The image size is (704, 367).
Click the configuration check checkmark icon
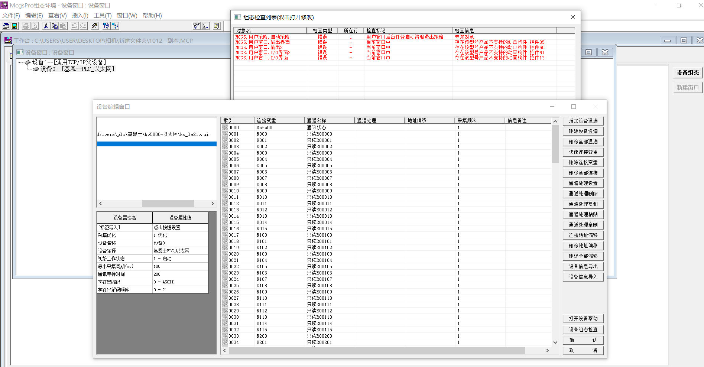pyautogui.click(x=197, y=26)
